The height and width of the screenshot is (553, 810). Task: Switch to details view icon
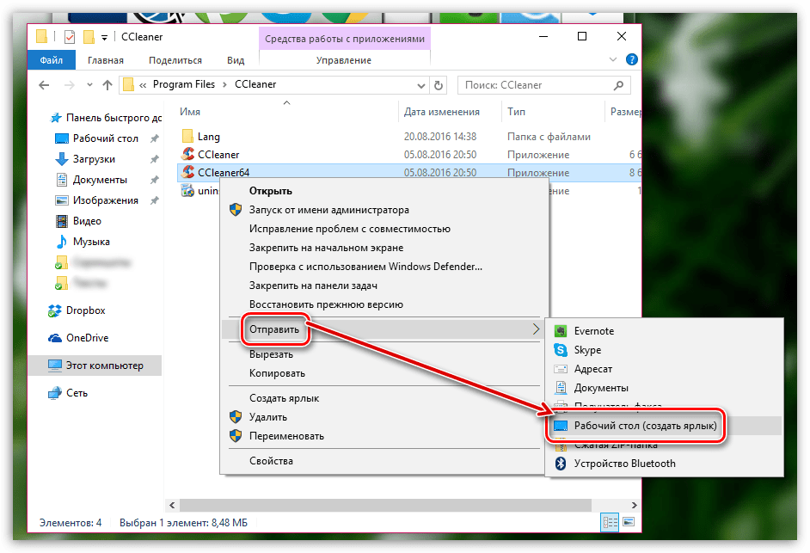(610, 523)
